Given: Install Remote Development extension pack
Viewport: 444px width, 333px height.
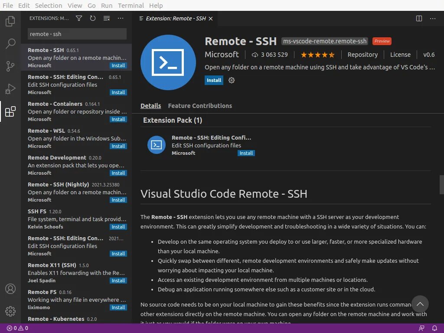Looking at the screenshot, I should pos(118,173).
